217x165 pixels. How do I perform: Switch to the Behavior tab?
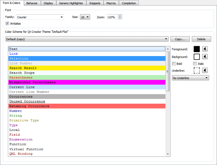pyautogui.click(x=32, y=3)
